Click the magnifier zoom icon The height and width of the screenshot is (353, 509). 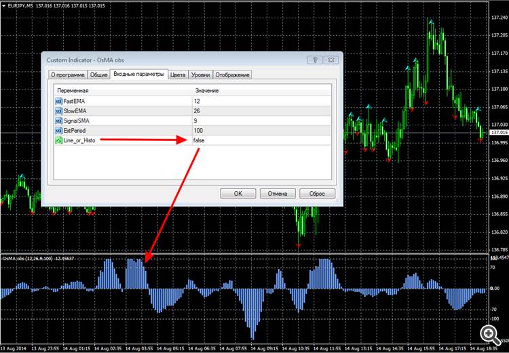[491, 335]
